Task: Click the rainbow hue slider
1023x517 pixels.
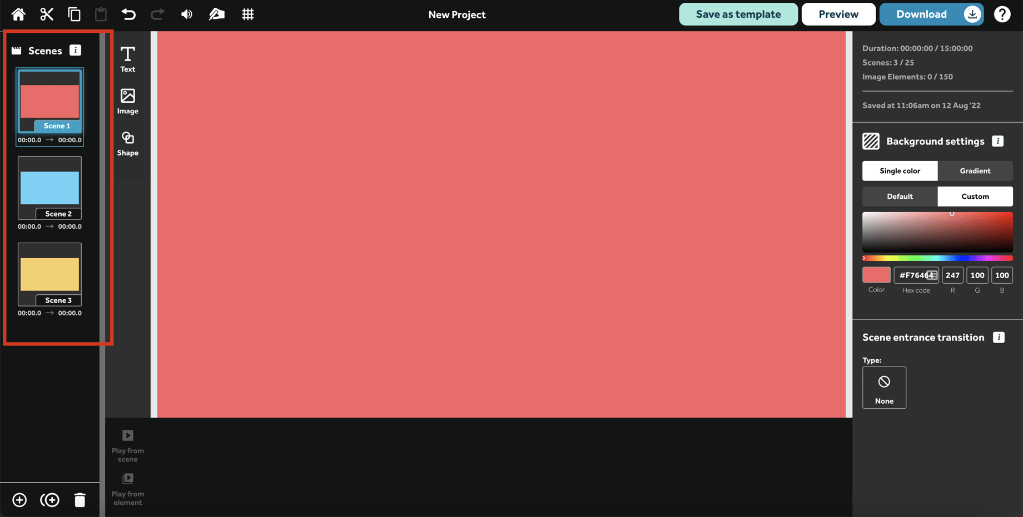Action: [937, 258]
